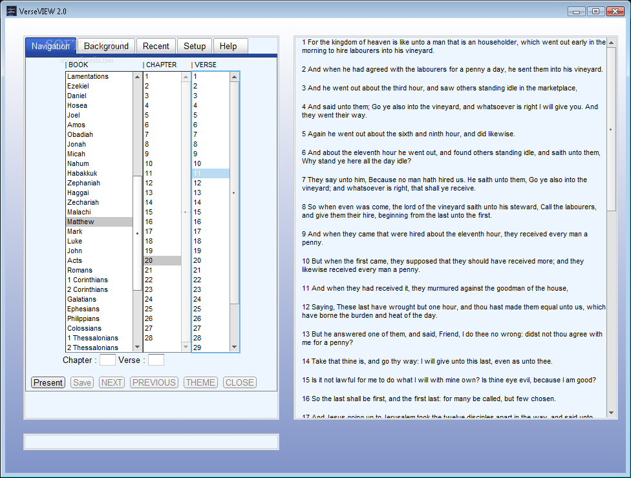Close the VerseVIEW window
This screenshot has height=478, width=631.
pyautogui.click(x=615, y=12)
